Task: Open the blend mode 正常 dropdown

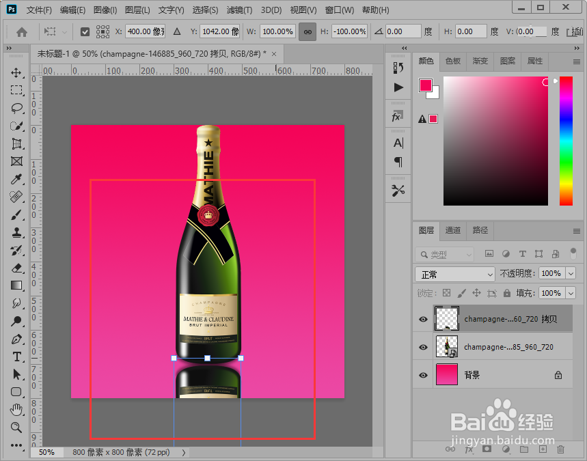Action: coord(455,275)
